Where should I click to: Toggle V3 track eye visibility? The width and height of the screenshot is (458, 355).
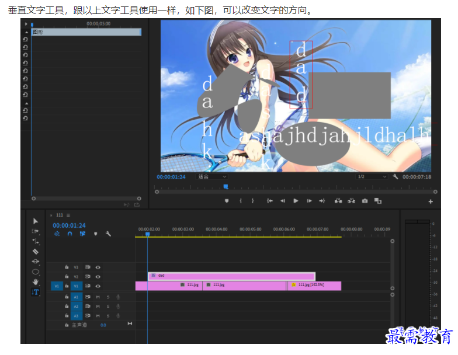98,267
